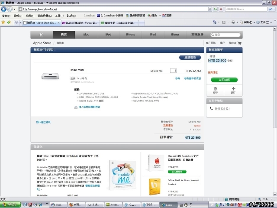The image size is (277, 208).
Task: Click the blue continue shopping button
Action: coord(190,58)
